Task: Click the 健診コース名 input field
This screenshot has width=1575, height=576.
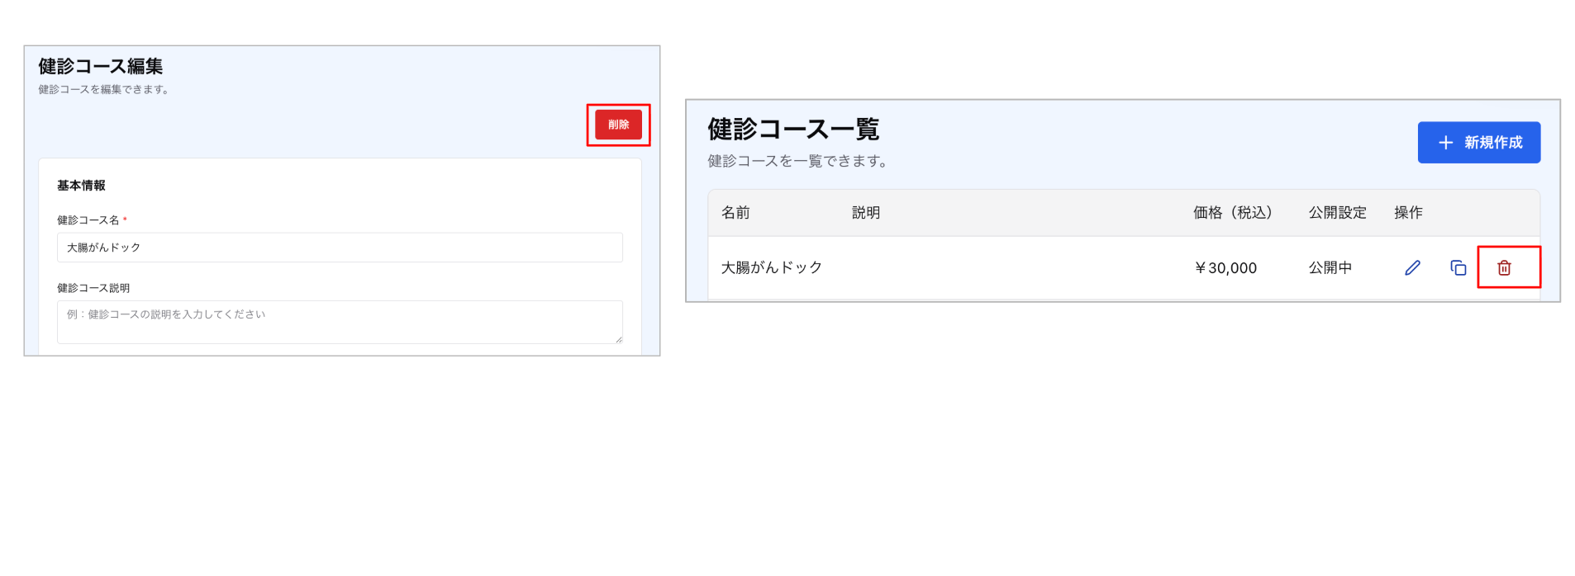Action: point(340,248)
